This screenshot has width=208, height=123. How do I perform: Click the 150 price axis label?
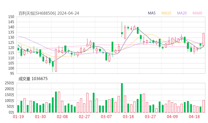[11, 17]
